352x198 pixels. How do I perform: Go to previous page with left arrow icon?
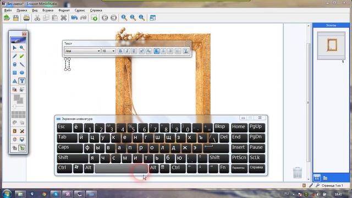(105, 18)
